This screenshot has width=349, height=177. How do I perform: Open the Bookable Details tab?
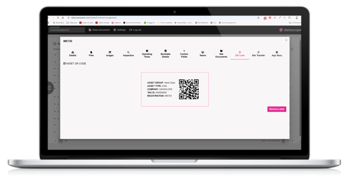point(165,54)
